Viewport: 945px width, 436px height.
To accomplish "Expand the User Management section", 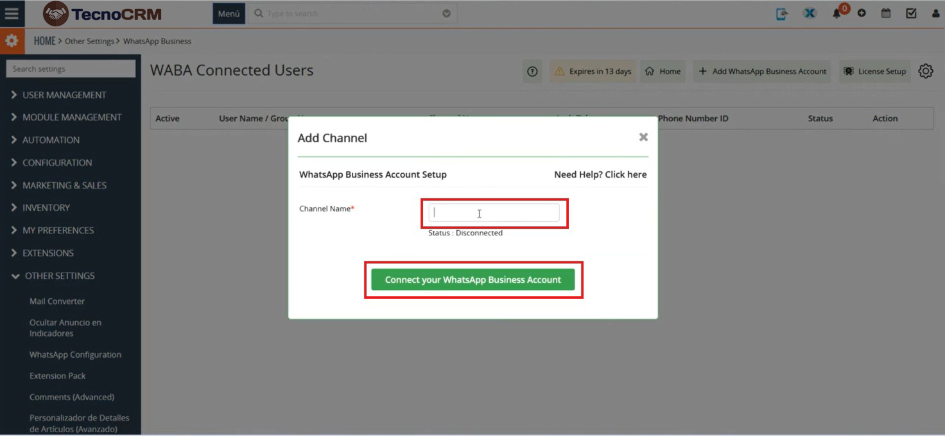I will [64, 95].
